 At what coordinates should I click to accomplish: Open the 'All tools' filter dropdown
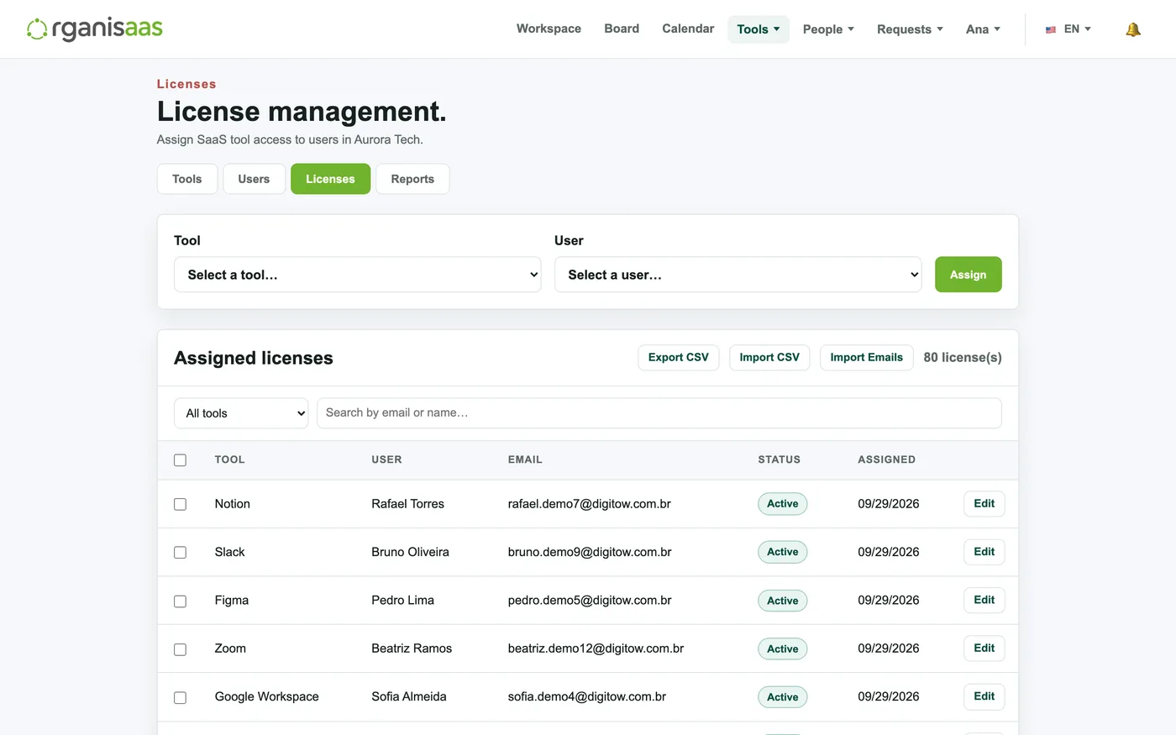[x=241, y=413]
